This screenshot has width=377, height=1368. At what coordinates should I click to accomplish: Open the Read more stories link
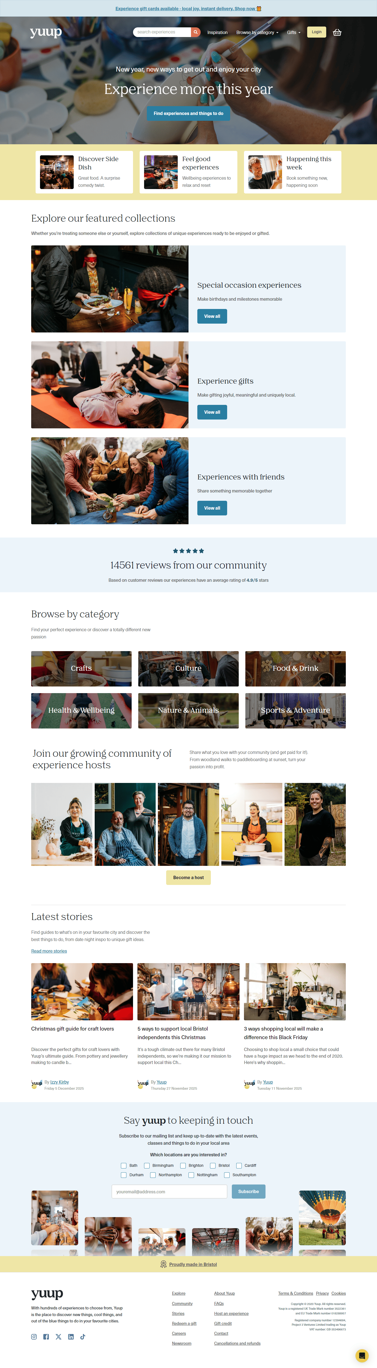tap(49, 951)
